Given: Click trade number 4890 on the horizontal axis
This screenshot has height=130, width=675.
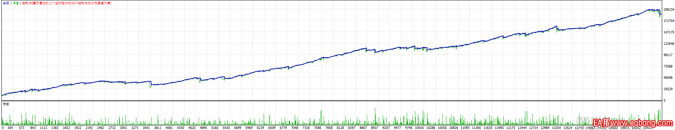Looking at the screenshot, I should [203, 128].
